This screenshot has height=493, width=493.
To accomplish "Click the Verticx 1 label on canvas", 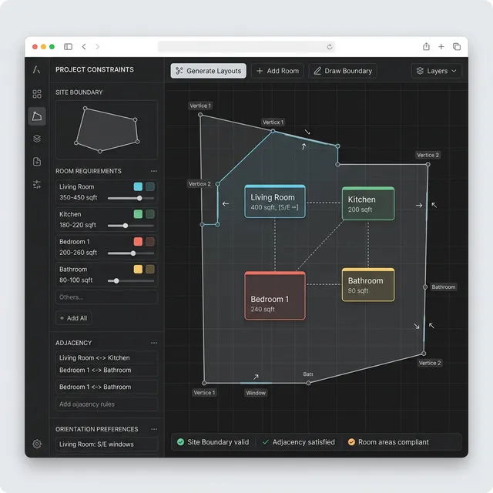I will (x=273, y=122).
